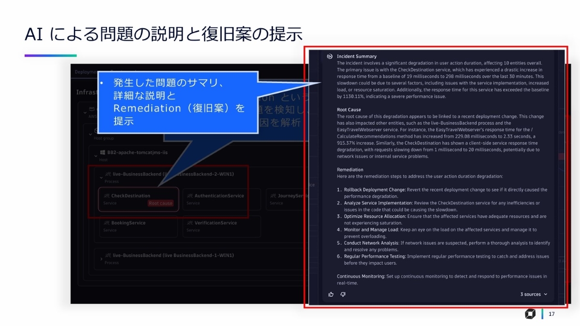Screen dimensions: 580x326
Task: Collapse the BB2-apache-tomcatjms-iis host row
Action: coord(96,156)
